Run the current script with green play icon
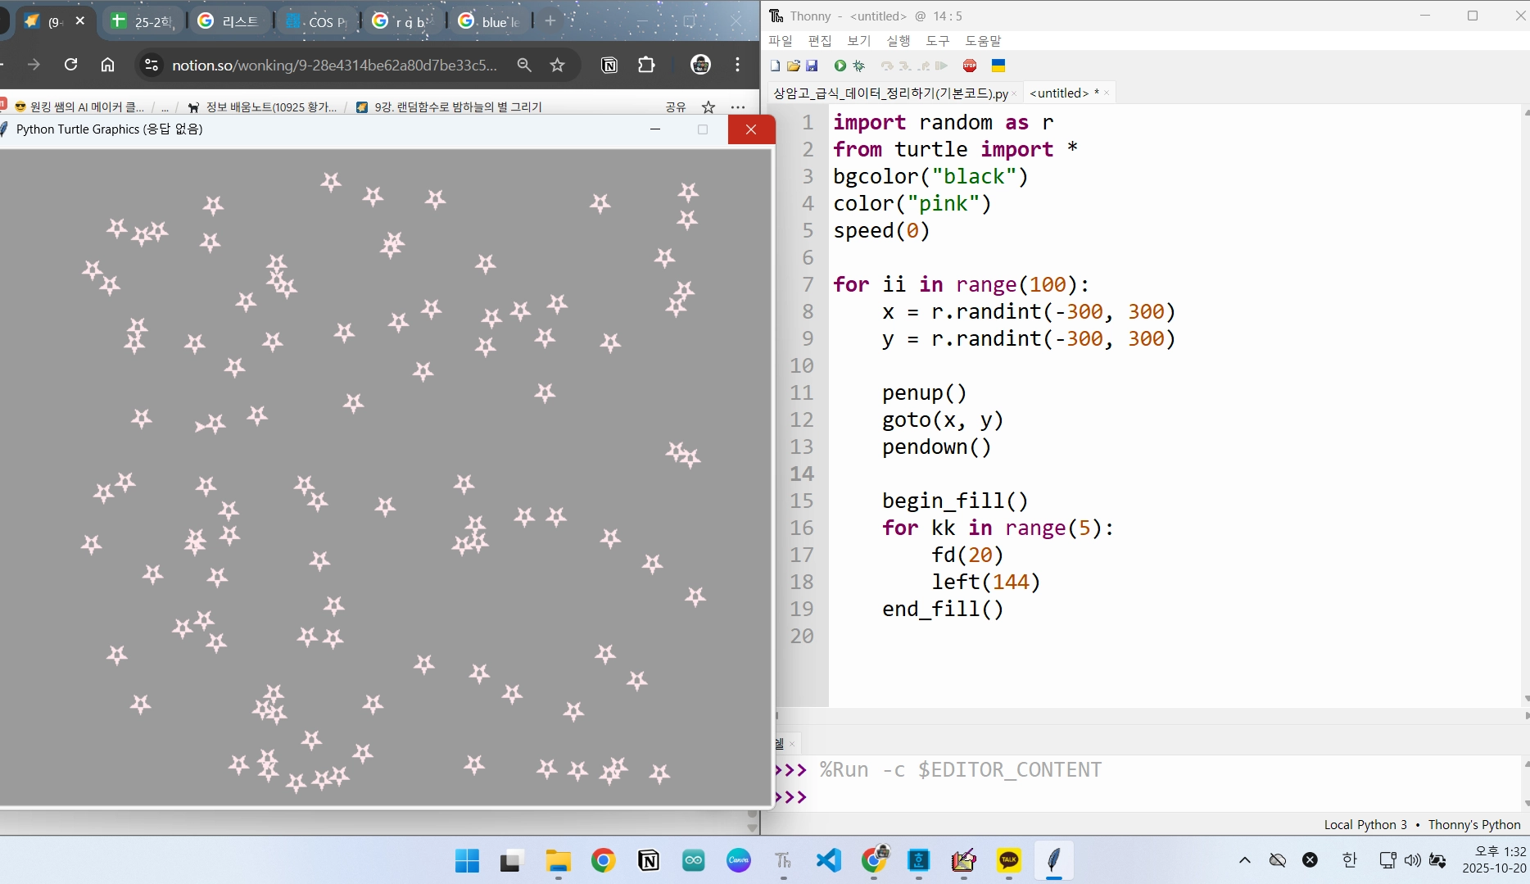 [x=840, y=66]
